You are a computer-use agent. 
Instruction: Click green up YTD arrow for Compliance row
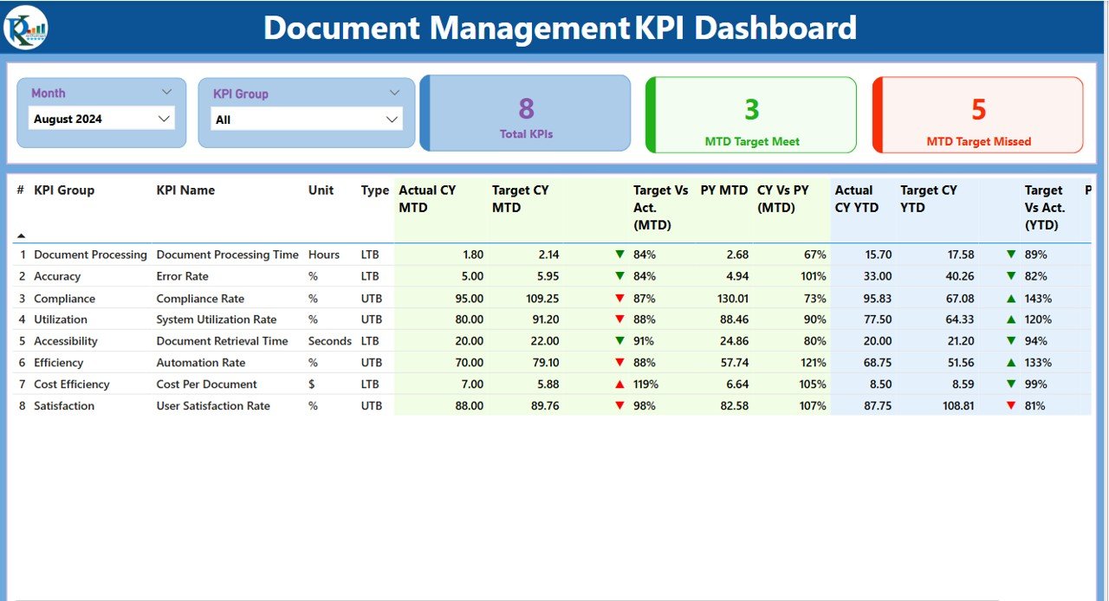coord(1010,298)
